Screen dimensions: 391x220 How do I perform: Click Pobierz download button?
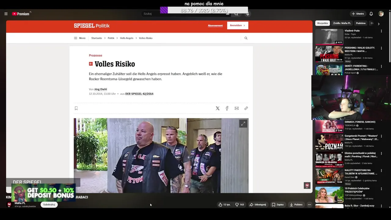click(296, 205)
